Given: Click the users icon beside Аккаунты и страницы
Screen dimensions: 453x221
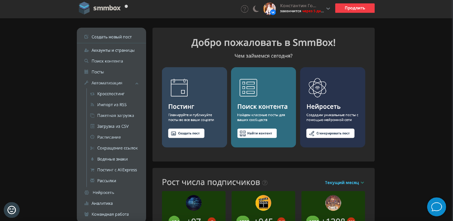Looking at the screenshot, I should 86,50.
